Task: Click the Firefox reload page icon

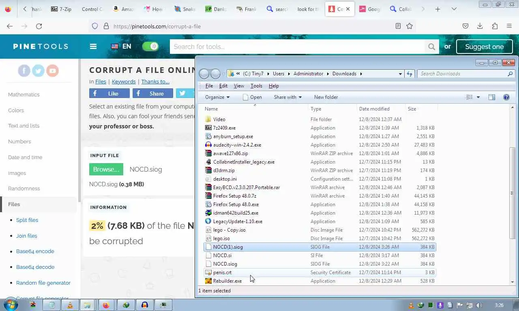Action: click(39, 26)
